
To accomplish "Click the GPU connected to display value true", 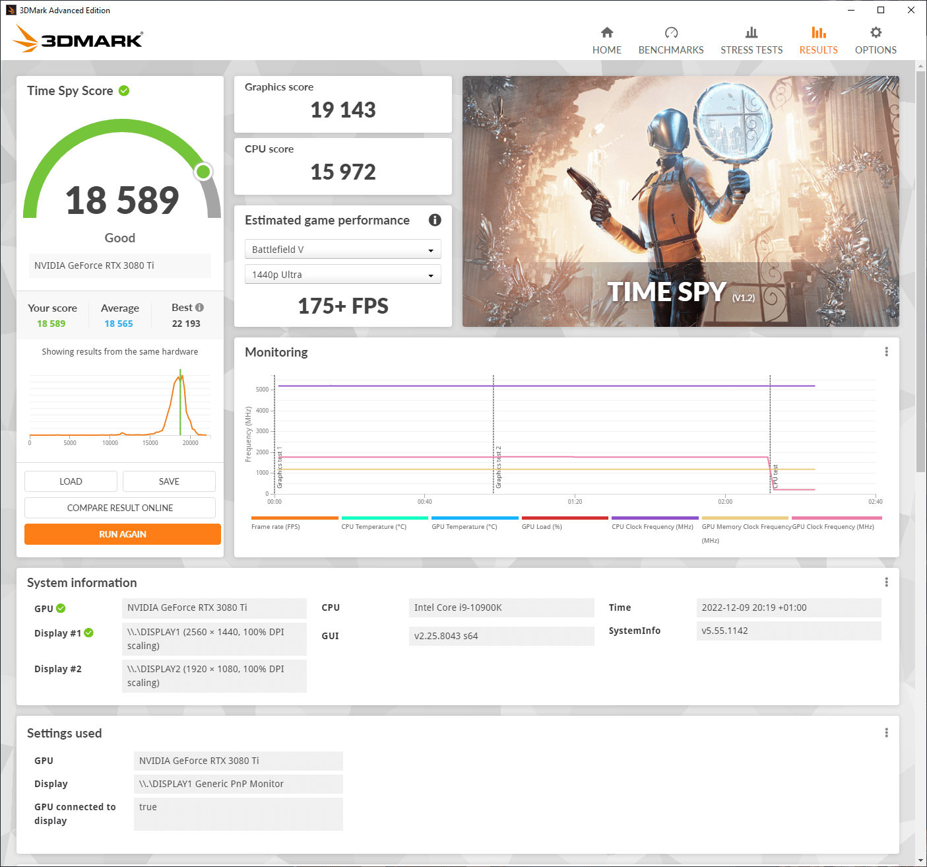I will (238, 814).
